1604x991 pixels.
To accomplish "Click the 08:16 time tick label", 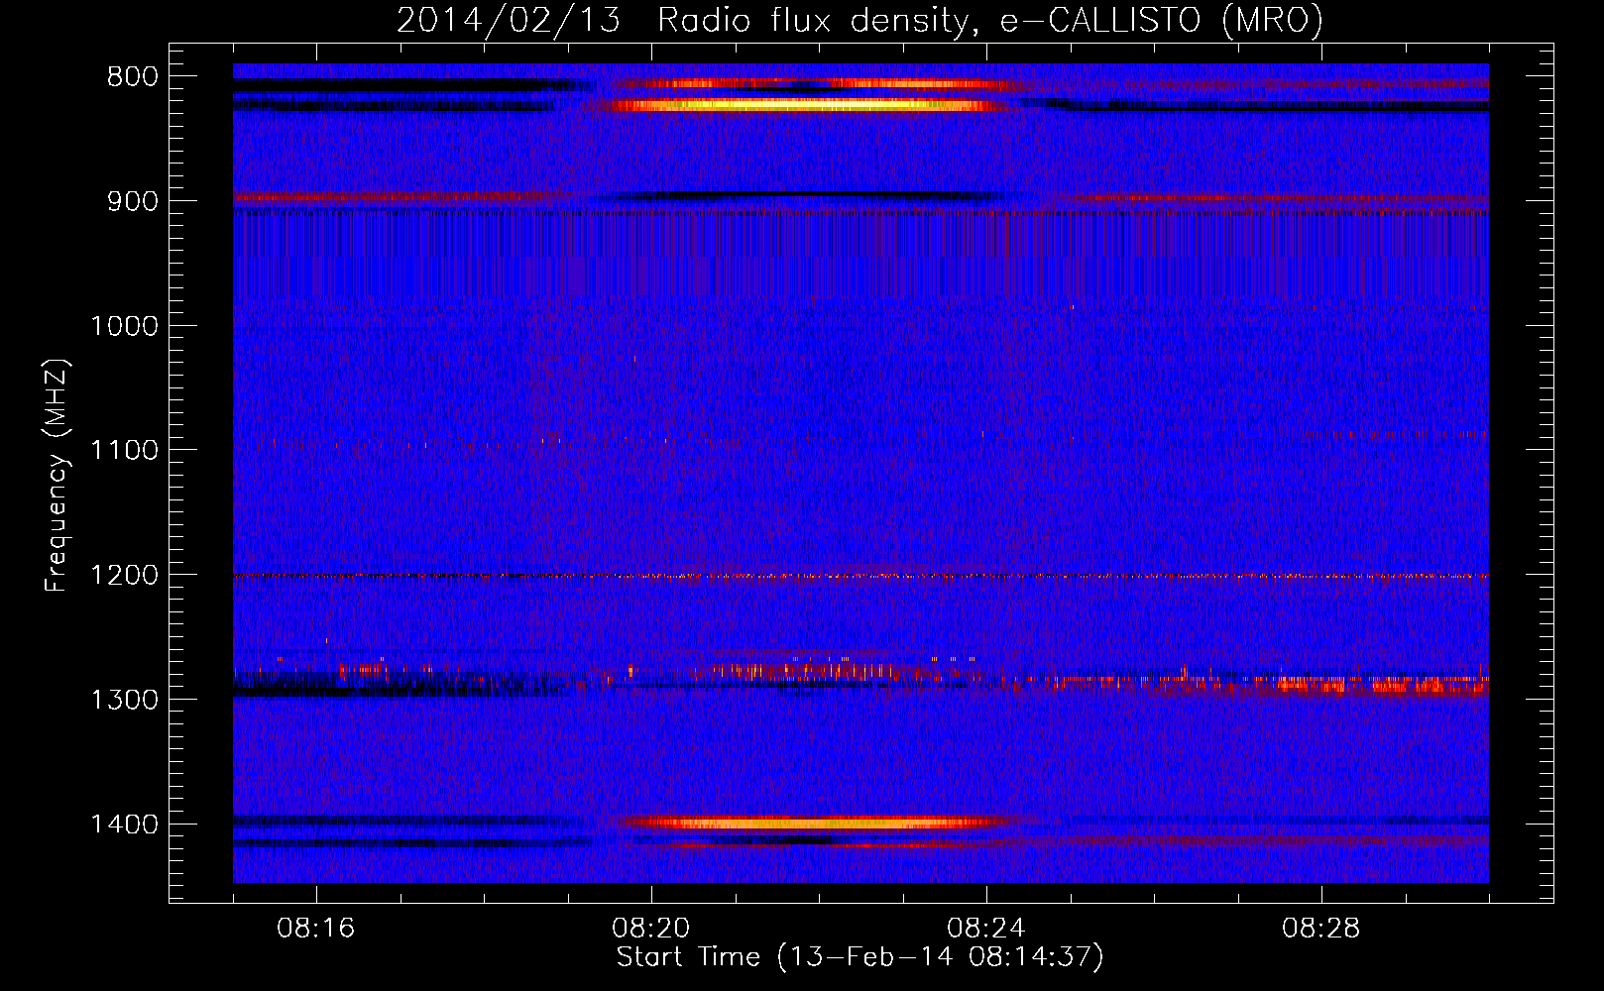I will tap(316, 929).
